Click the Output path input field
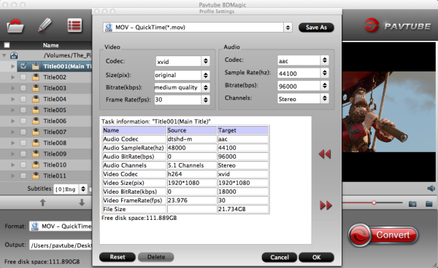Screen dimensions: 438x268 [x=61, y=245]
